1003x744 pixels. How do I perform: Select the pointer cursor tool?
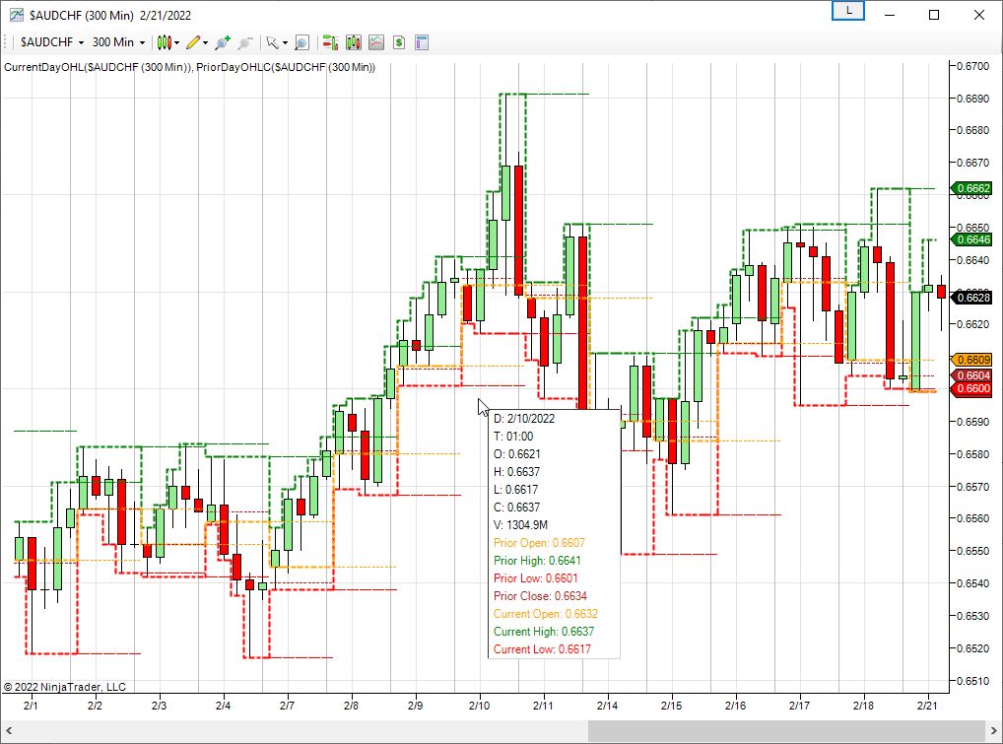click(x=271, y=42)
